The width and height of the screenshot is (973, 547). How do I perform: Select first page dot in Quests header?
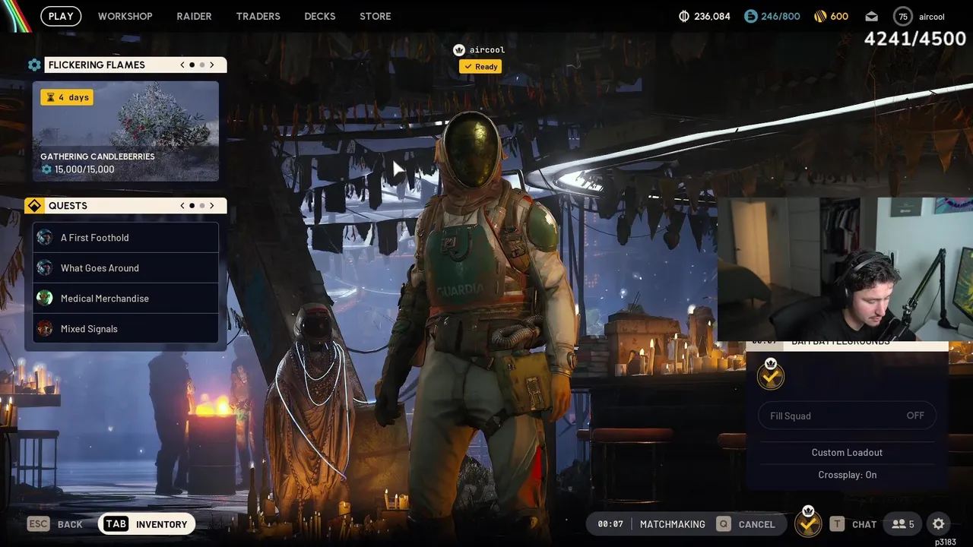(x=192, y=205)
